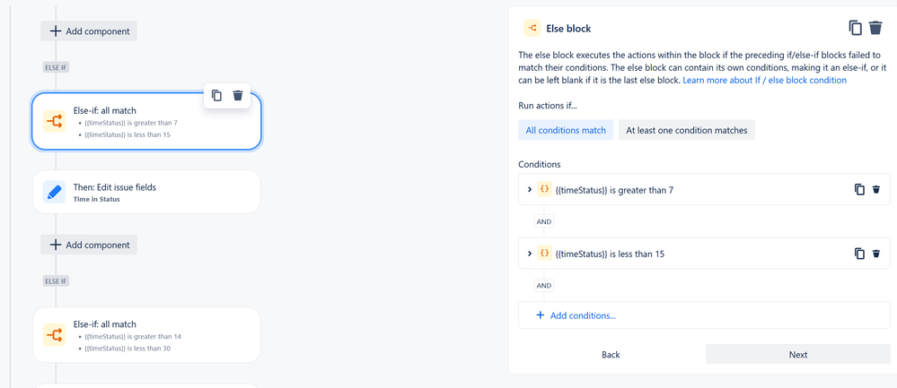Open the "Then: Edit issue fields" action
This screenshot has height=388, width=897.
146,192
